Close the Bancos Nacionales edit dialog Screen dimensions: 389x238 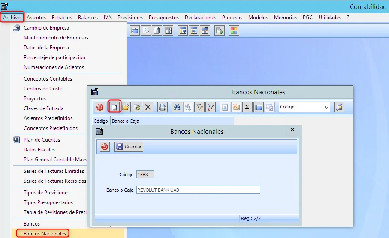(x=292, y=130)
